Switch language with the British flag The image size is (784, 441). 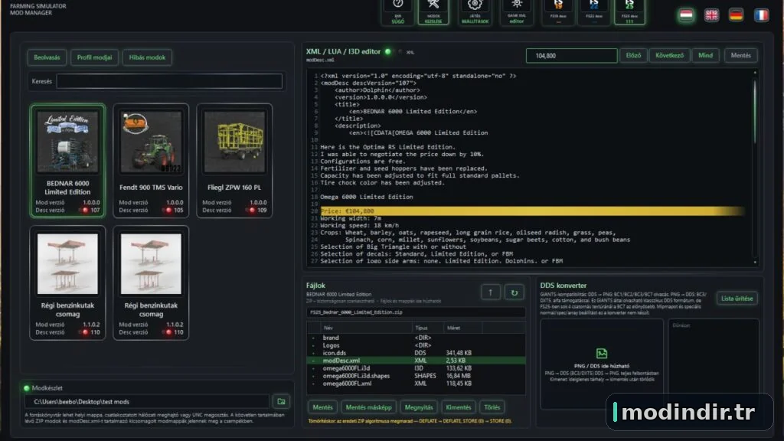pos(711,15)
